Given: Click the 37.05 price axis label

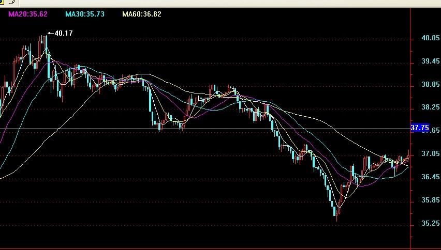Looking at the screenshot, I should 430,154.
